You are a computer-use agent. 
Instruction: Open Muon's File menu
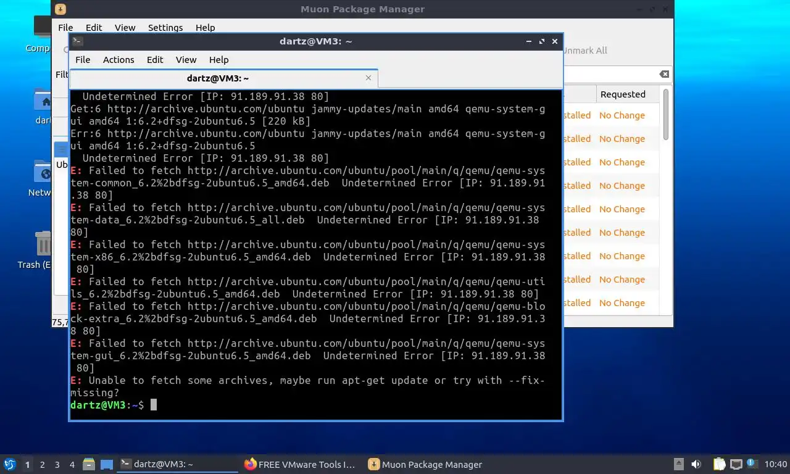coord(65,28)
